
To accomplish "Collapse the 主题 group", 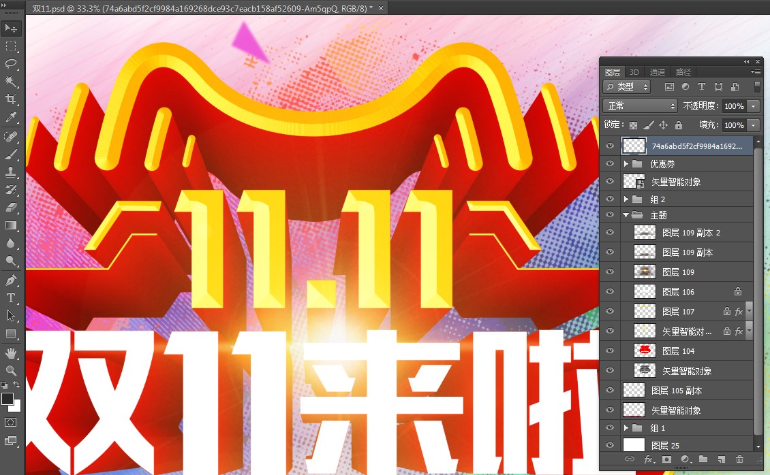I will pos(626,215).
